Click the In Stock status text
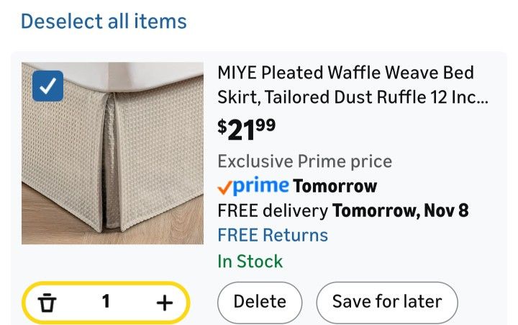The width and height of the screenshot is (518, 325). coord(250,261)
